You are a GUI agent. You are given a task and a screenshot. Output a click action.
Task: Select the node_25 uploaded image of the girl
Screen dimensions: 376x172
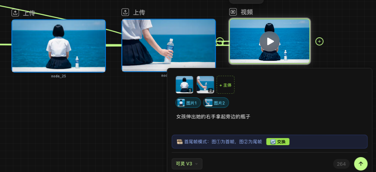59,46
